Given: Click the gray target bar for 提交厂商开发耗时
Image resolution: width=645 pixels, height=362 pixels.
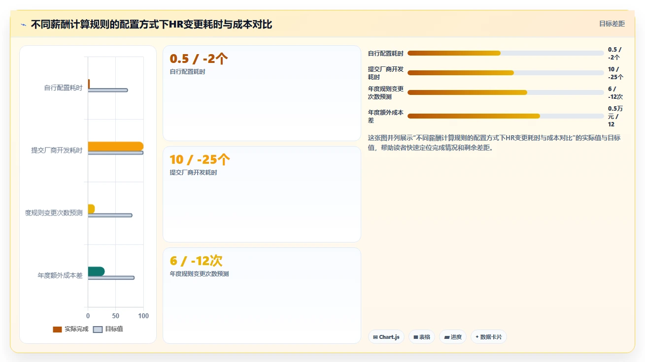Looking at the screenshot, I should click(115, 152).
